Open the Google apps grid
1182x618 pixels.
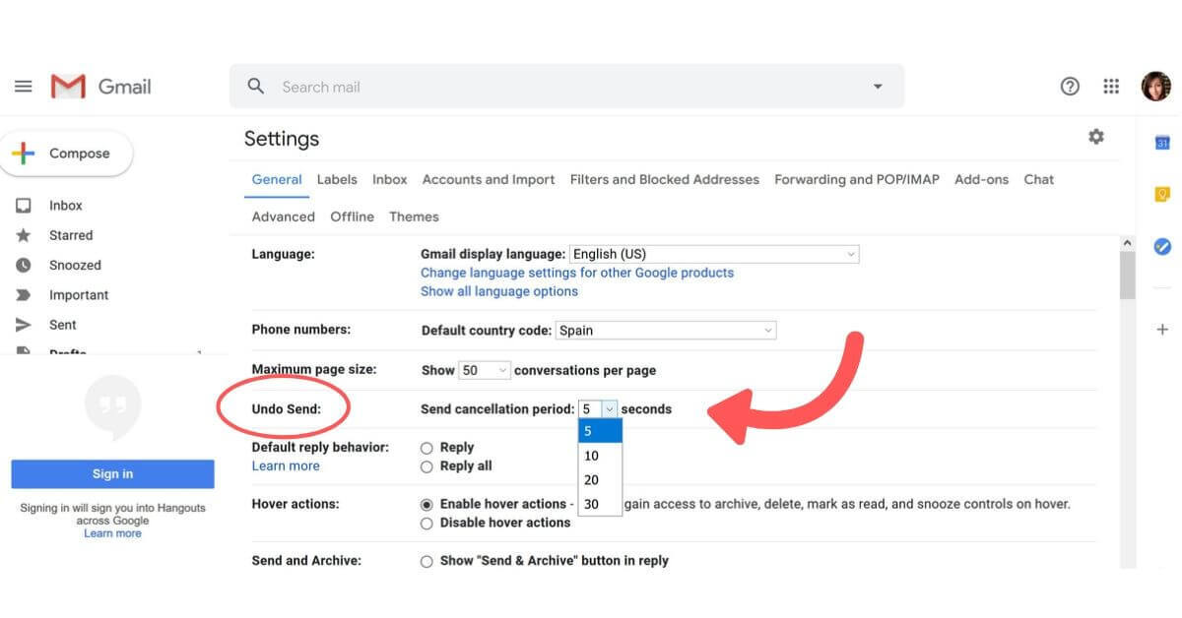tap(1111, 86)
